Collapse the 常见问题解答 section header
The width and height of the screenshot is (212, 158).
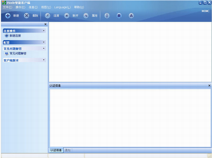[x=44, y=48]
